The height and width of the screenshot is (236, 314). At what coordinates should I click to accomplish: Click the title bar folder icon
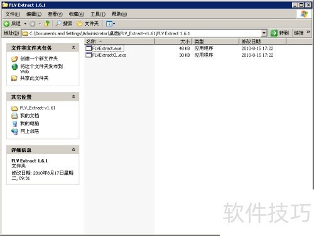5,5
